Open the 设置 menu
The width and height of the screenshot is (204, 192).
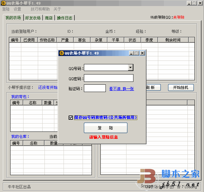(x=17, y=9)
